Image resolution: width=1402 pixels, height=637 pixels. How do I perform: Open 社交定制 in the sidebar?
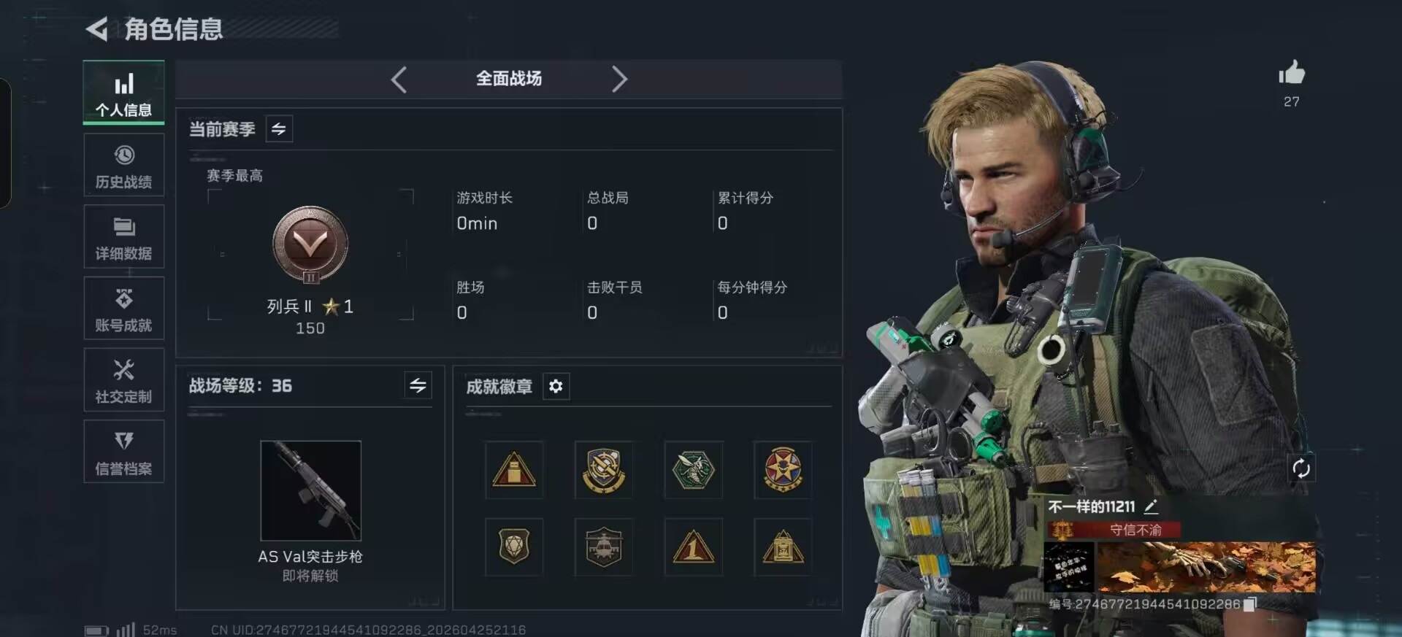123,379
